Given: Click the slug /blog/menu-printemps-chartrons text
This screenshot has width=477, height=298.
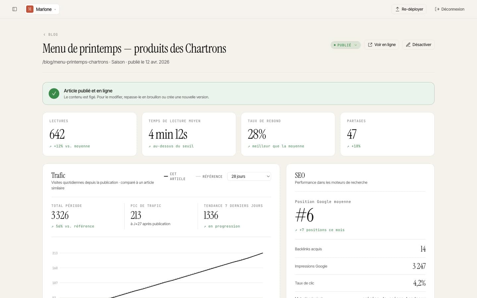Looking at the screenshot, I should [x=75, y=62].
